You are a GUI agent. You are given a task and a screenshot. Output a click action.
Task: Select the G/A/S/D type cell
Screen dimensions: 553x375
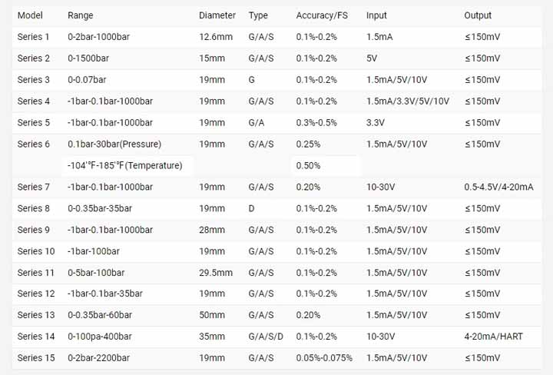point(266,337)
